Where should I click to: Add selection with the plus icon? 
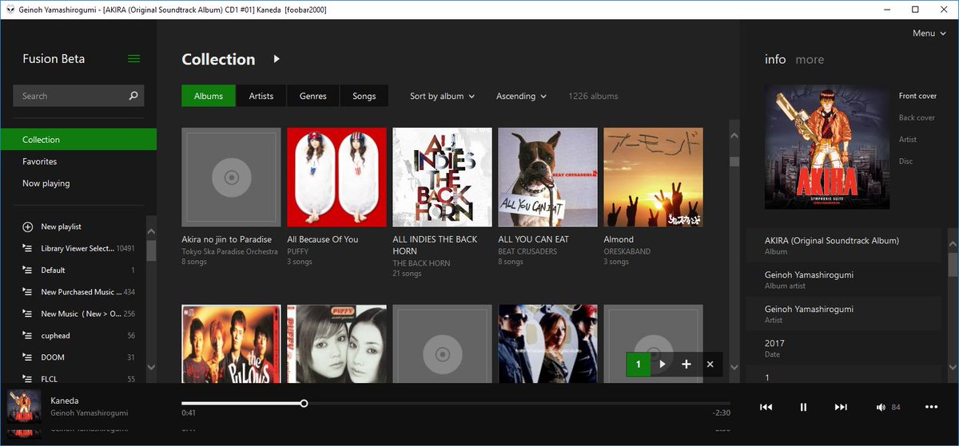click(686, 364)
